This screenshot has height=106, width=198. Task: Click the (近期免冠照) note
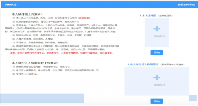coord(165,16)
